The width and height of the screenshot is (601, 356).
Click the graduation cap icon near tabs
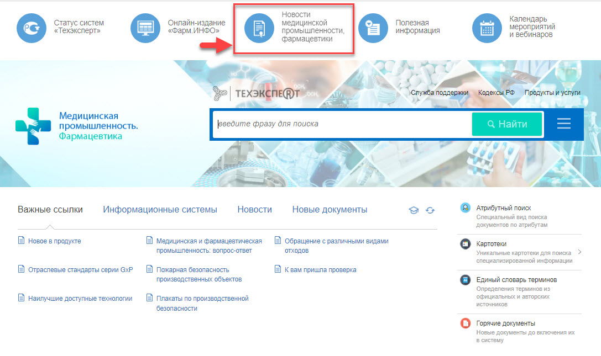pyautogui.click(x=413, y=210)
